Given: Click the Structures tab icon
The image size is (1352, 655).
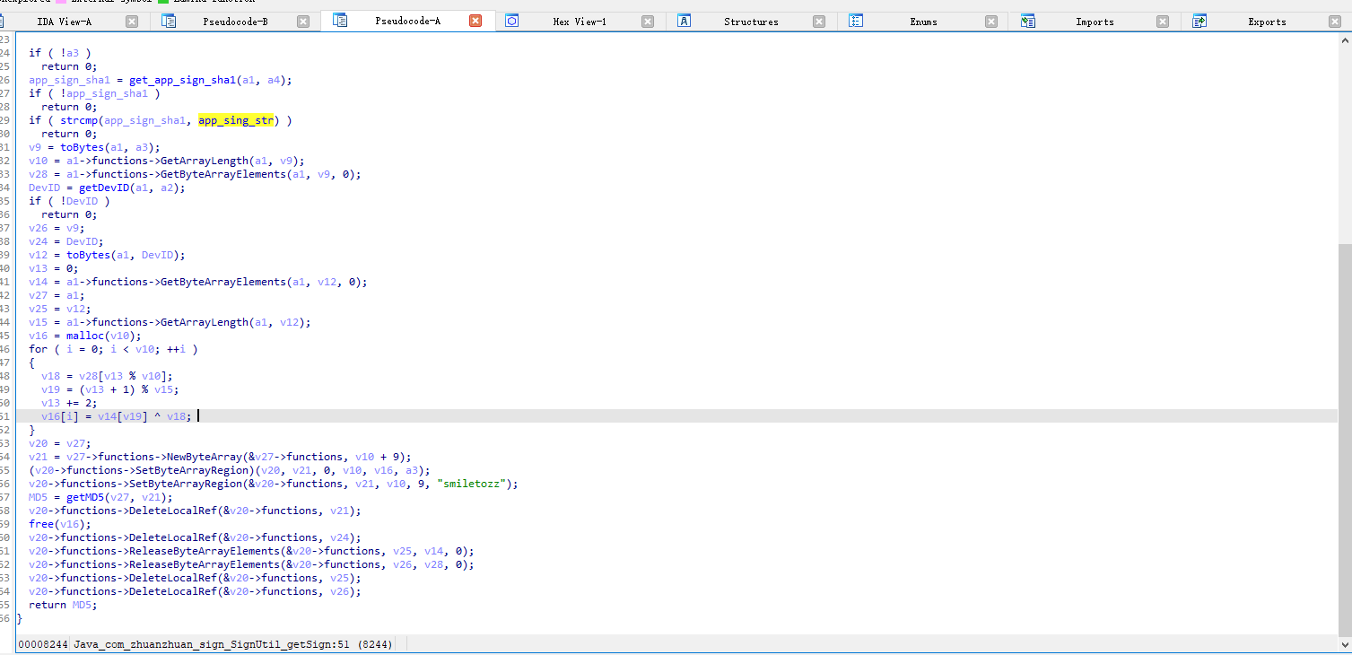Looking at the screenshot, I should (x=684, y=21).
